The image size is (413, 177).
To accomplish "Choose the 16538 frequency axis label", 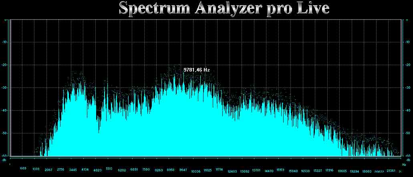I will point(305,171).
